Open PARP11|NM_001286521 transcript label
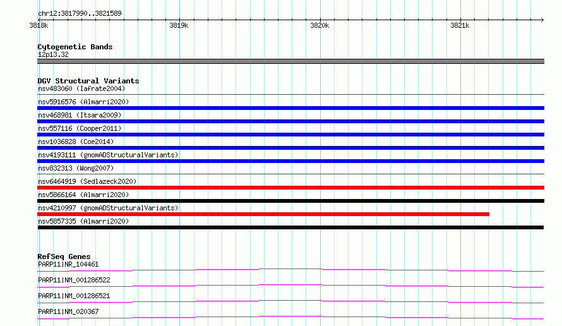 (74, 296)
